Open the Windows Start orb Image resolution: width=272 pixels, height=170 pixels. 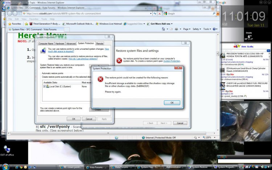(5, 167)
